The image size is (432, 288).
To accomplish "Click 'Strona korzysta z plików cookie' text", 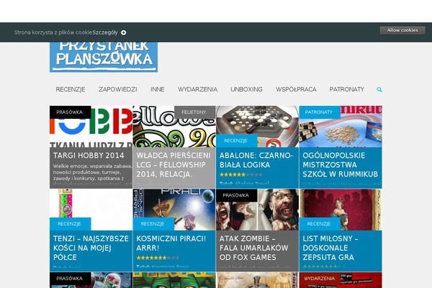I will 53,32.
